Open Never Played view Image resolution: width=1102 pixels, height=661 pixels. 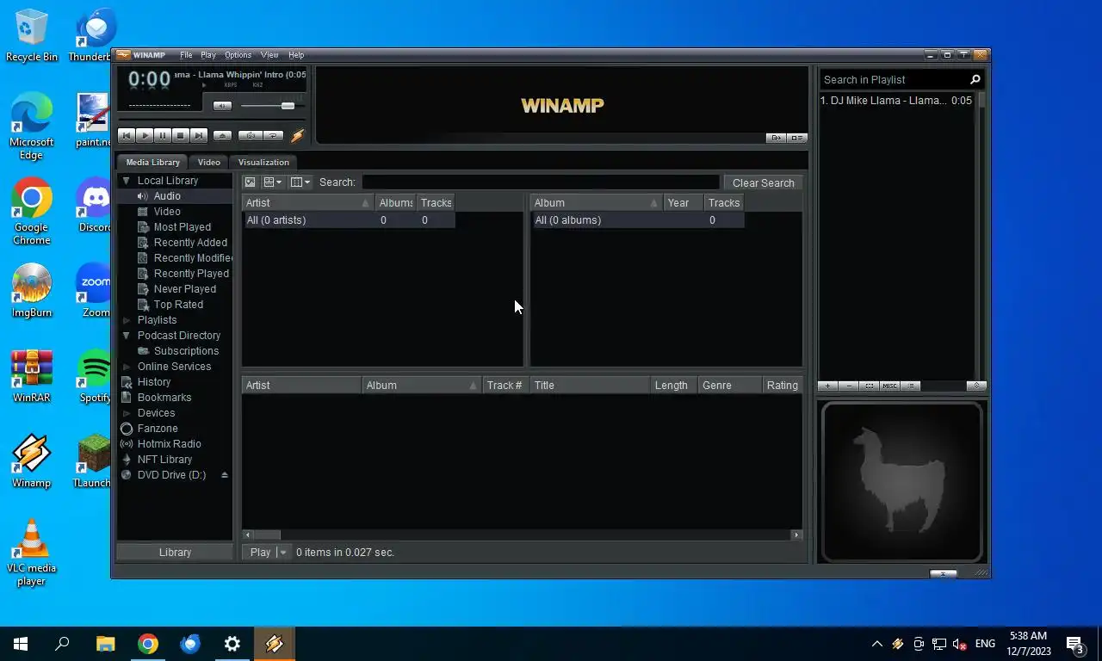click(x=185, y=289)
